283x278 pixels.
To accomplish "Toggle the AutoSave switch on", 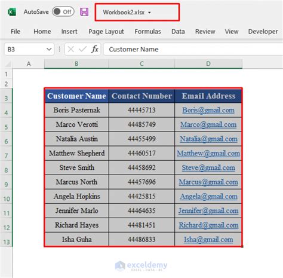I will (x=63, y=12).
